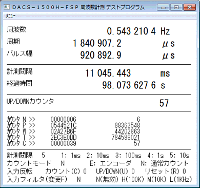Screen dimensions: 200x188
Task: Click the 3: 100ms interval option
Action: pos(128,156)
